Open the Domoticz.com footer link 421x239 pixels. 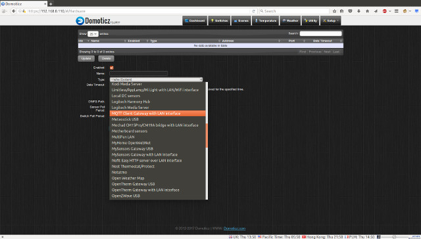234,228
